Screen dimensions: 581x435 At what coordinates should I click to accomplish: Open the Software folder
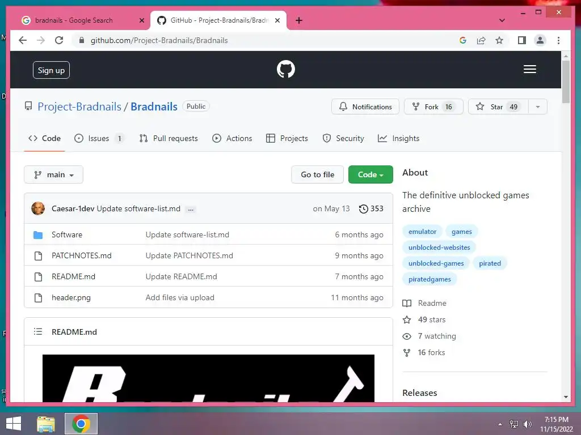coord(67,234)
